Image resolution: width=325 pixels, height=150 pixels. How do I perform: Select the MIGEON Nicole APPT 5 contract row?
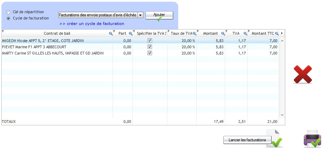pos(140,41)
